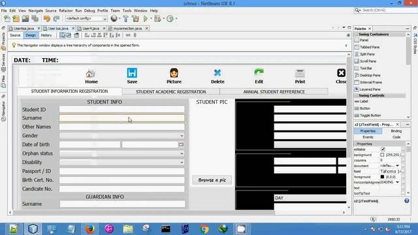
Task: Click the Profile Project toolbar icon
Action: click(170, 19)
